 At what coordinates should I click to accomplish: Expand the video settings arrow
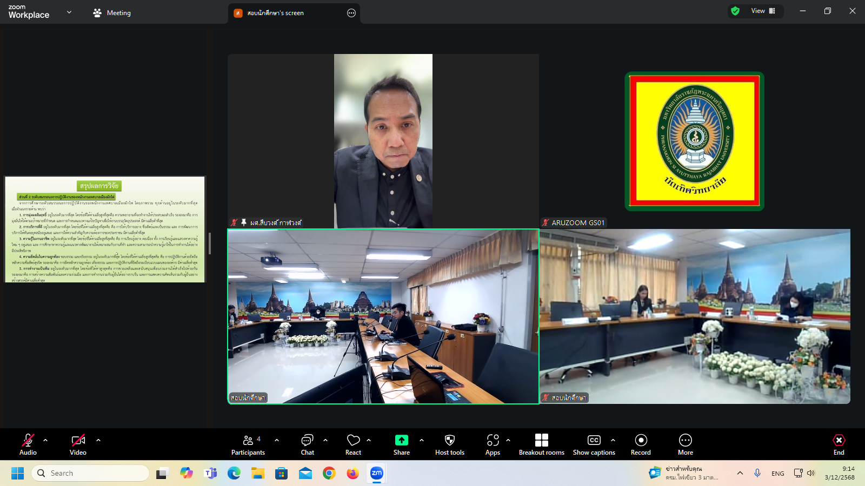(98, 440)
